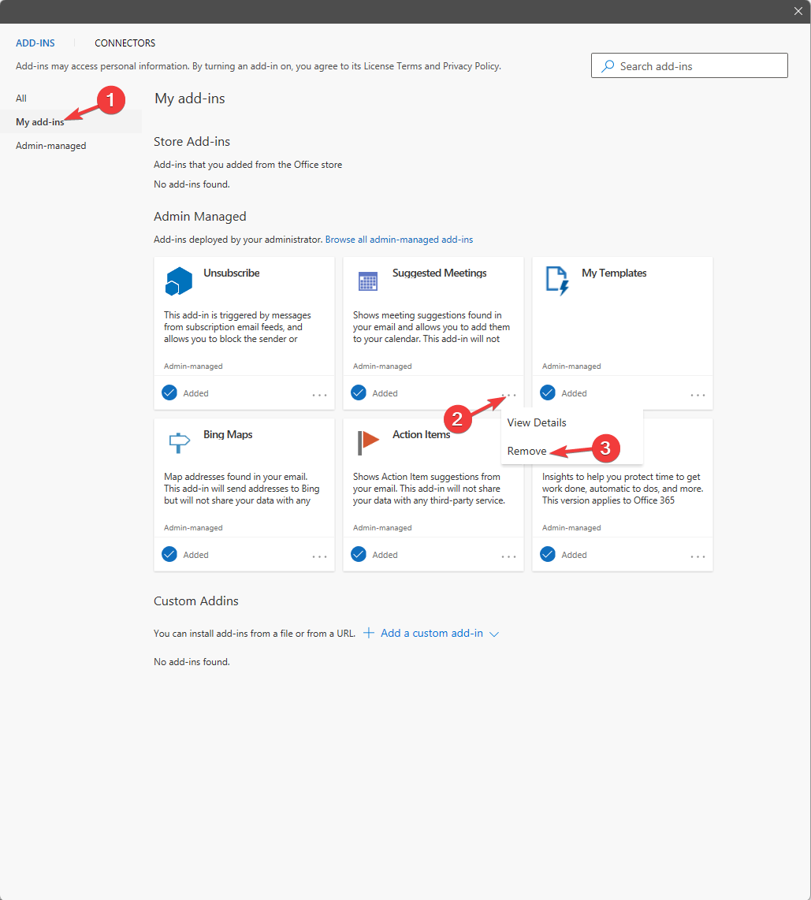The image size is (811, 900).
Task: Toggle Added checkmark on Action Items card
Action: (x=359, y=555)
